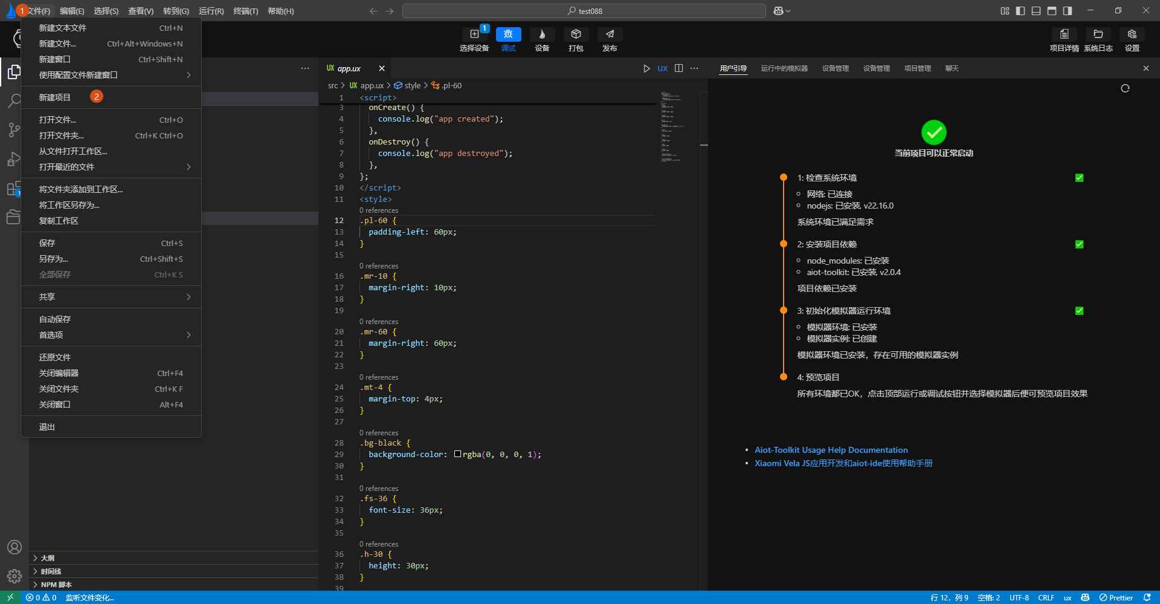Viewport: 1160px width, 604px height.
Task: Click the Debug (调试) toolbar icon
Action: coord(508,34)
